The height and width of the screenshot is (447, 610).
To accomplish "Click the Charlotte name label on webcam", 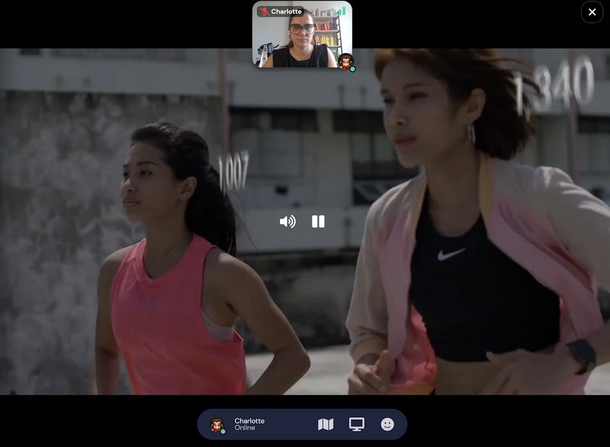I will click(286, 12).
